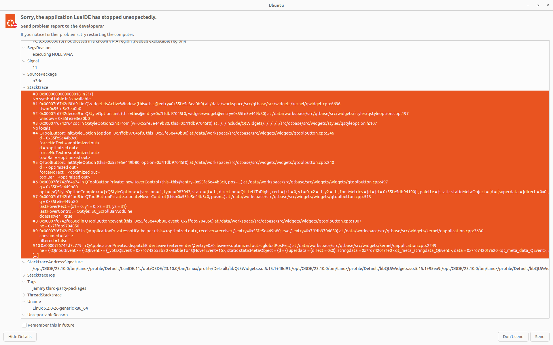Viewport: 553px width, 345px height.
Task: Send the problem report
Action: point(539,337)
